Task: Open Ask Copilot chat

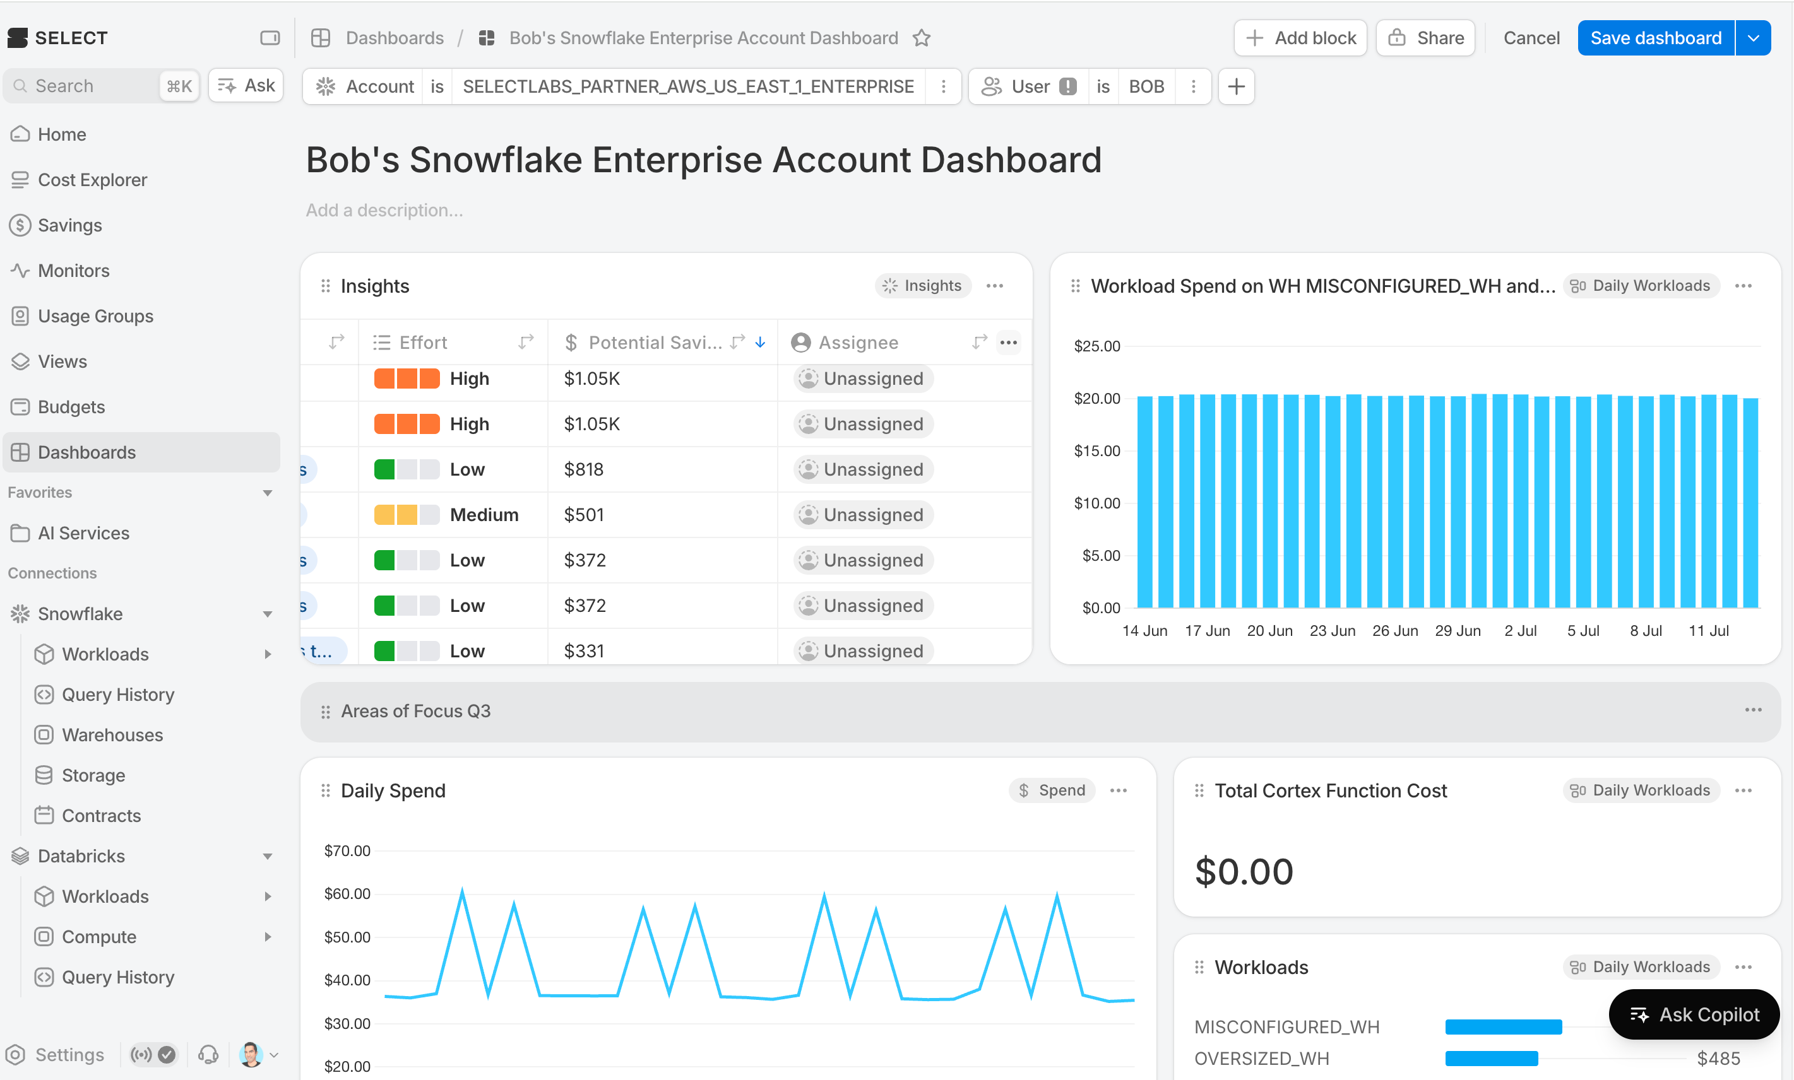Action: click(1694, 1014)
